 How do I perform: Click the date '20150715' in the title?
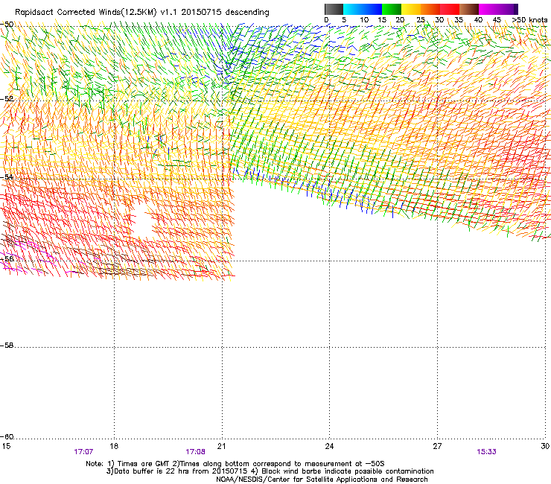[201, 12]
